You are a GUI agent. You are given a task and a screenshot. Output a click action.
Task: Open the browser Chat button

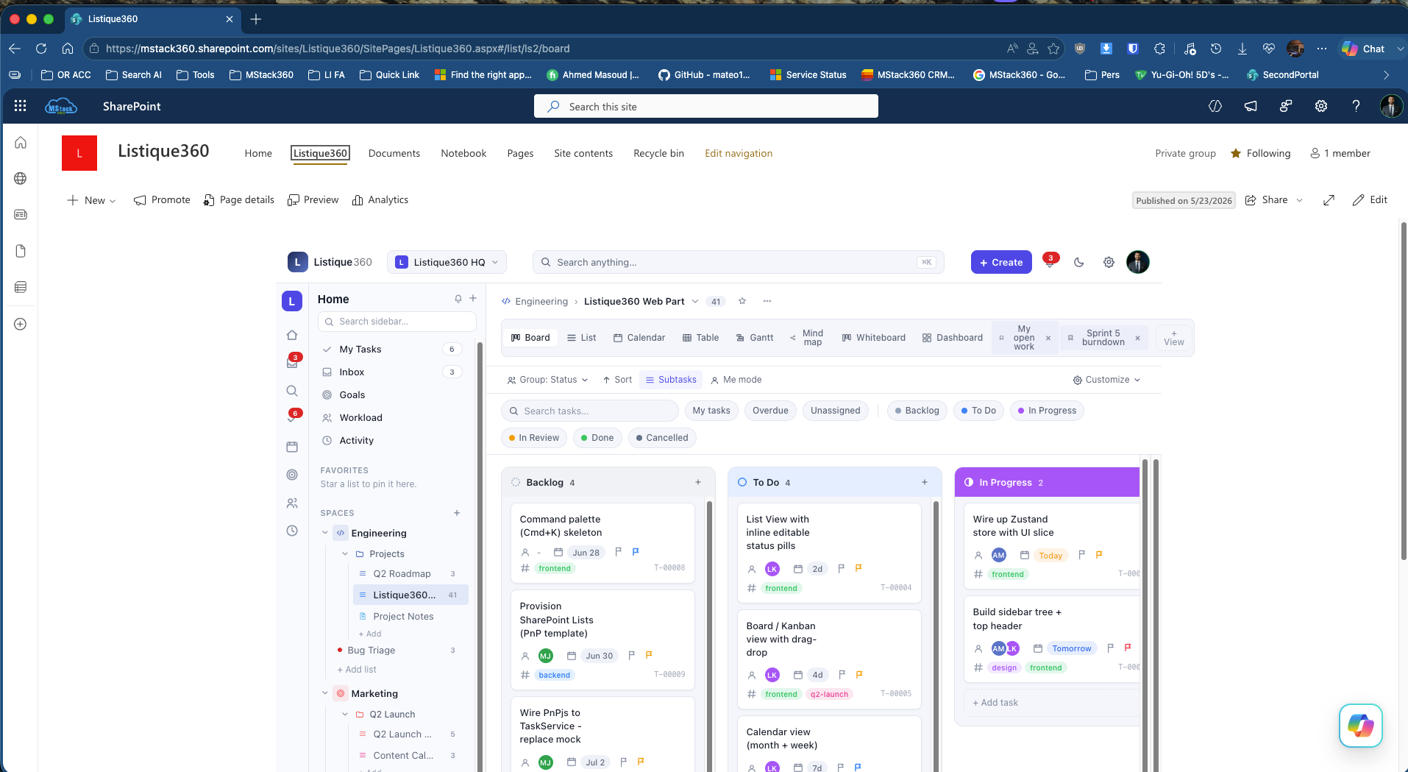[1364, 49]
